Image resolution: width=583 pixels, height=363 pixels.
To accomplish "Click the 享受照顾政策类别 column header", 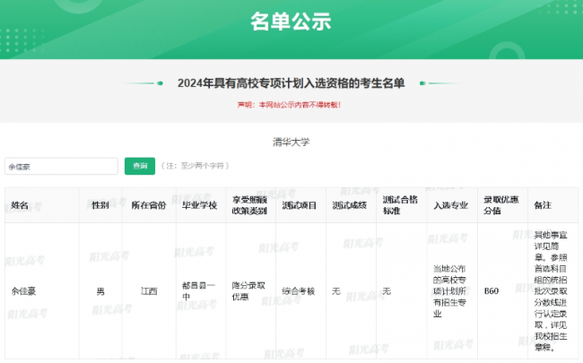I will (249, 205).
